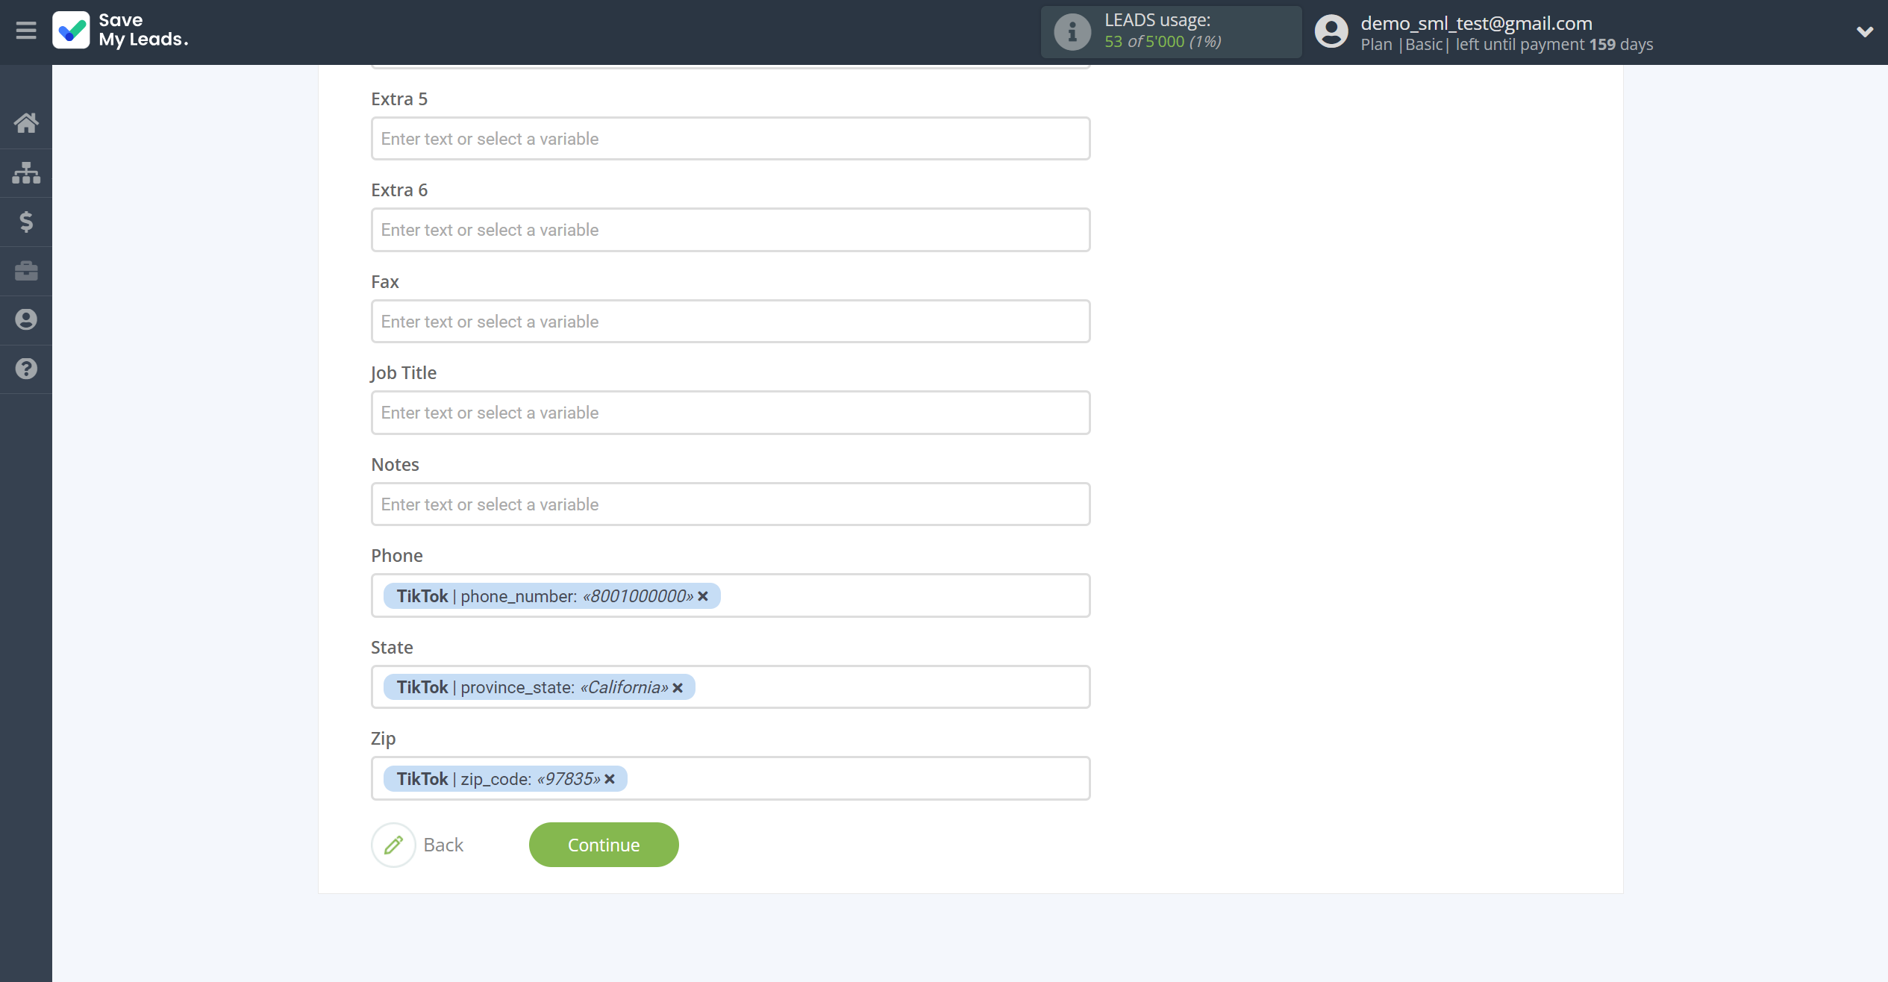This screenshot has width=1888, height=982.
Task: Remove the zip_code variable tag
Action: tap(610, 779)
